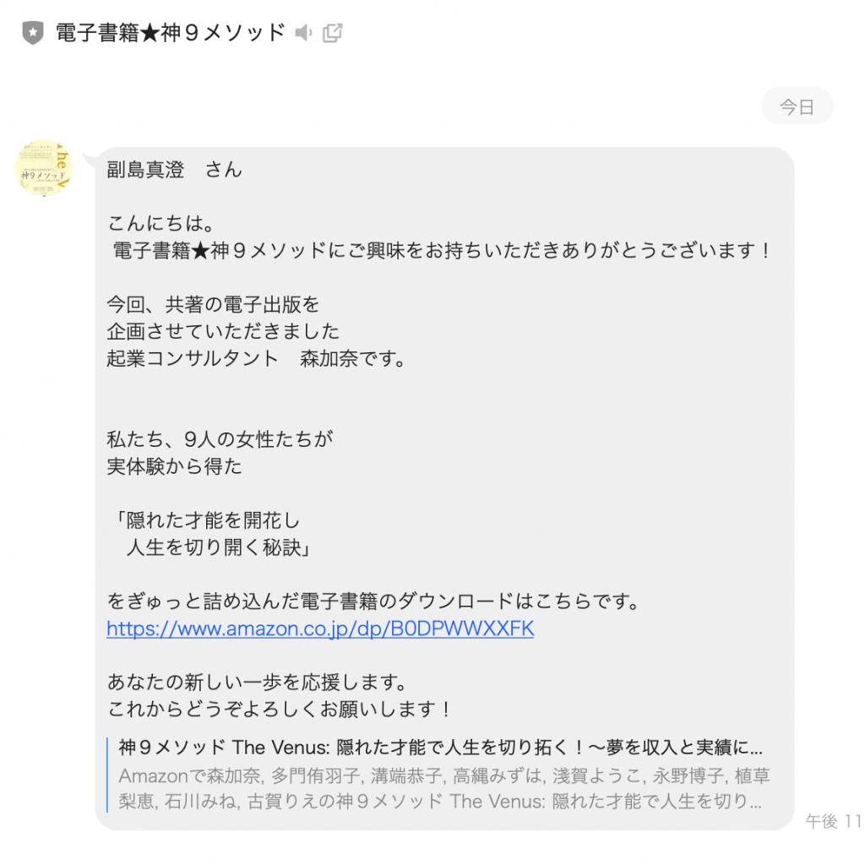865x865 pixels.
Task: Click the 午後 11 message timestamp
Action: pyautogui.click(x=833, y=821)
